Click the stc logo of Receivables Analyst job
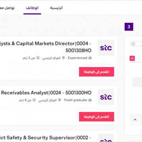 106,97
